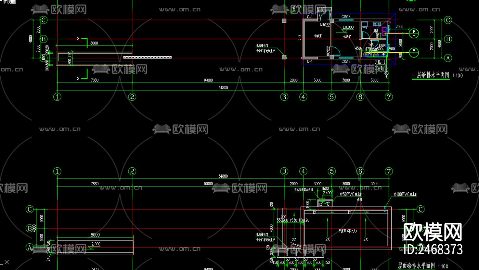This screenshot has height=270, width=479.
Task: Click axis bubble B right of first-floor plan
Action: pos(448,39)
